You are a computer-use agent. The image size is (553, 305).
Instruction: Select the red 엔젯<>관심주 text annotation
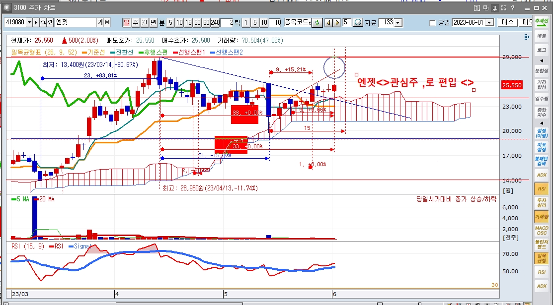[416, 83]
